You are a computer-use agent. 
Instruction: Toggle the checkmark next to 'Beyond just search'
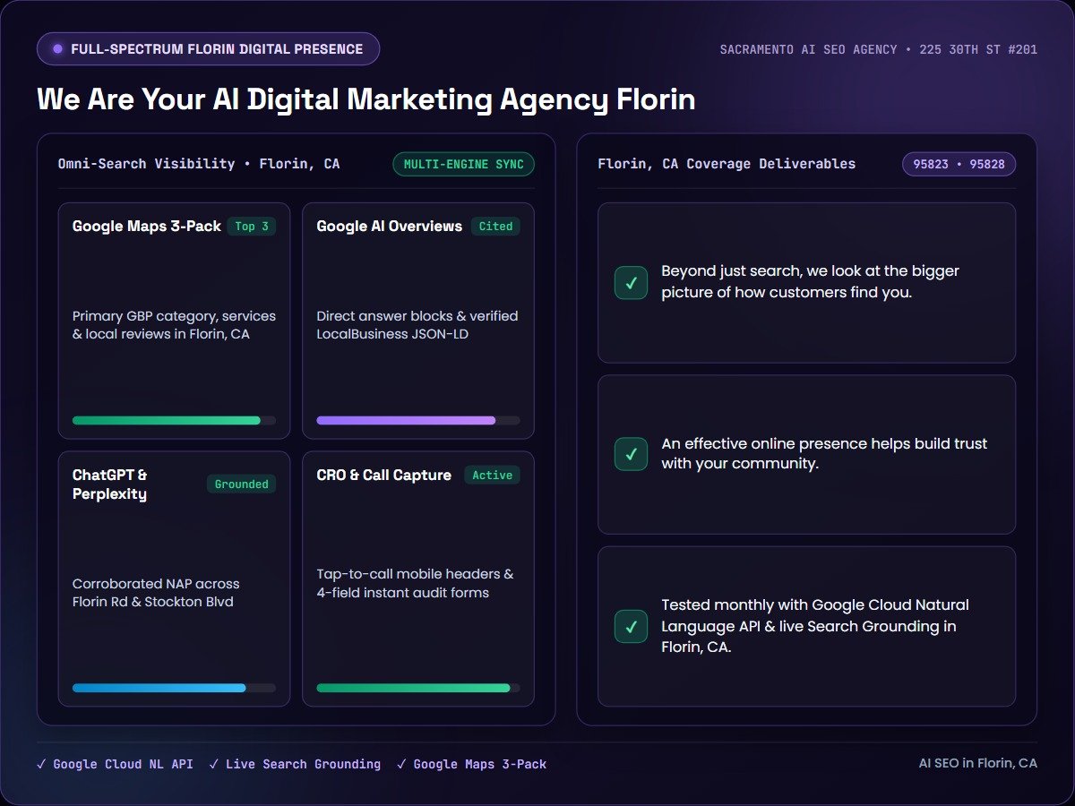(x=631, y=283)
